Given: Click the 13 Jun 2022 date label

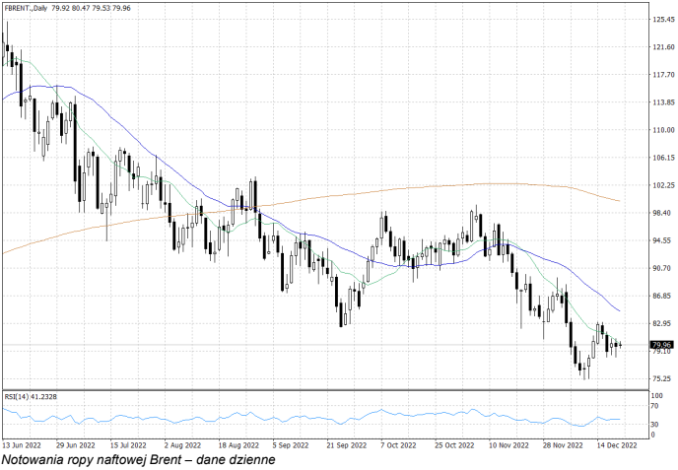Looking at the screenshot, I should point(22,444).
